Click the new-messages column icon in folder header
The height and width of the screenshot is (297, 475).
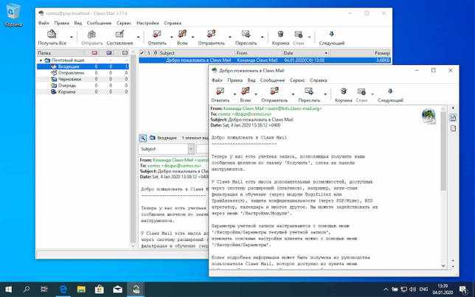(95, 53)
